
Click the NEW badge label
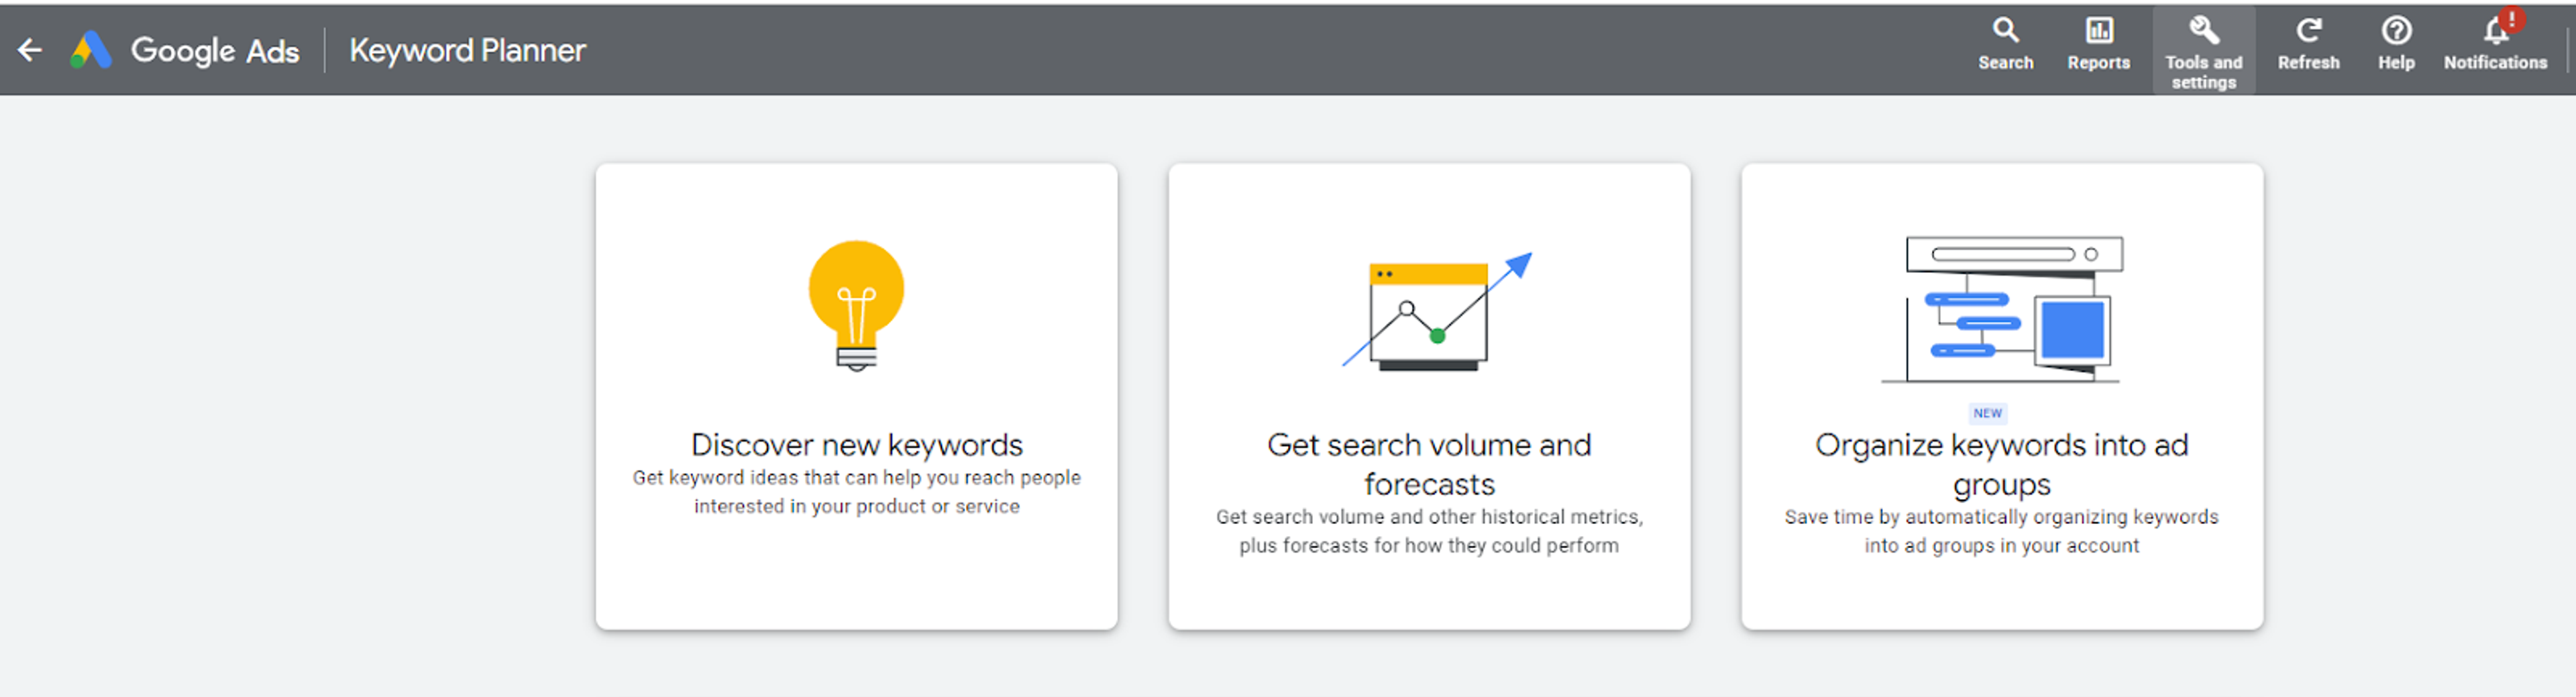(x=1987, y=413)
